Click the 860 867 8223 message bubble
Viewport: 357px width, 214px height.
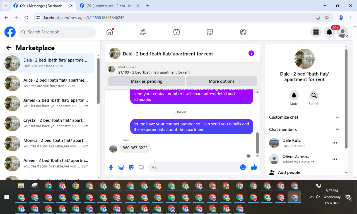(x=135, y=148)
